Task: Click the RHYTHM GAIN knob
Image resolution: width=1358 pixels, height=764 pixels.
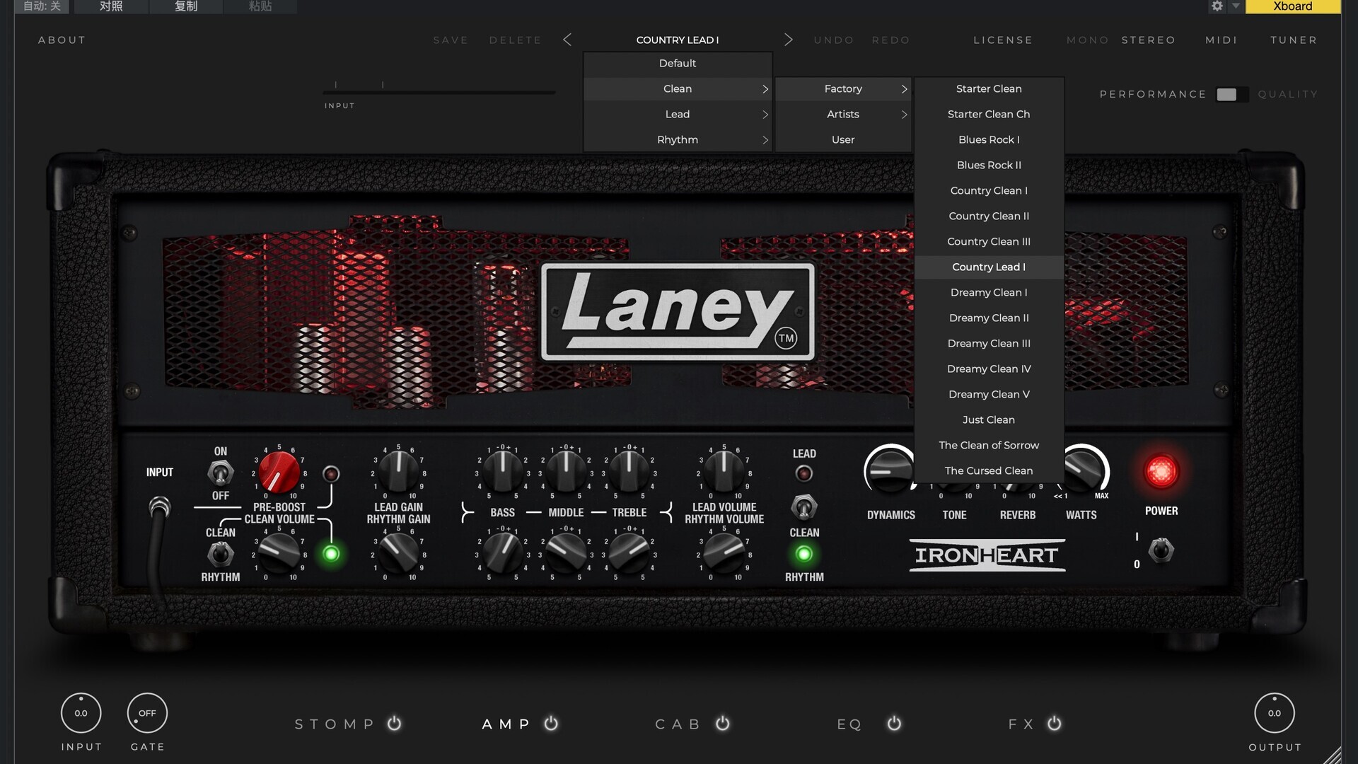Action: pyautogui.click(x=398, y=552)
